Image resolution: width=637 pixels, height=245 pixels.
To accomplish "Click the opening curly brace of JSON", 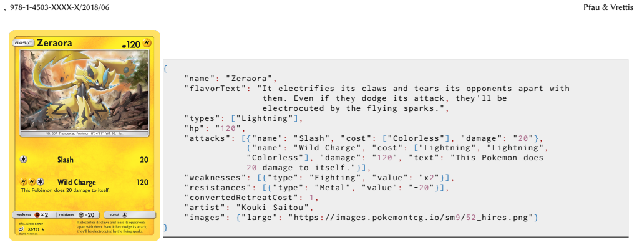I will pyautogui.click(x=165, y=68).
